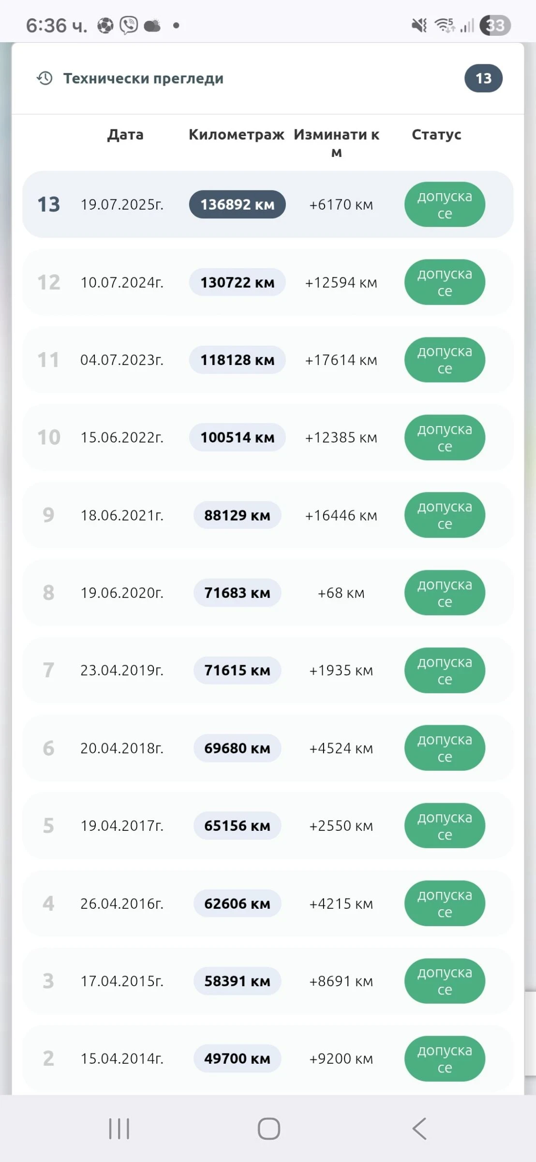Image resolution: width=536 pixels, height=1162 pixels.
Task: Tap the history clock icon beside Технически прегледи
Action: 45,78
